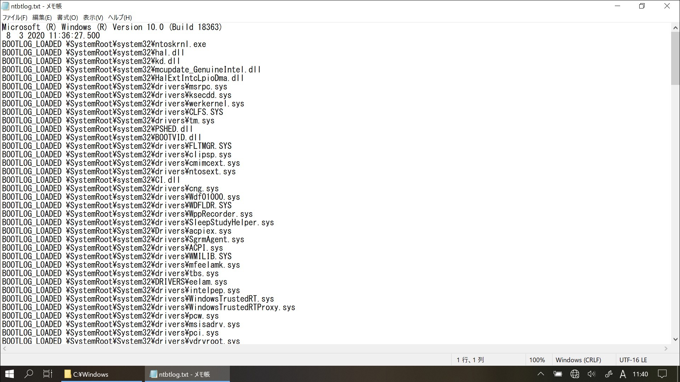Open the Action Center notification icon
Image resolution: width=680 pixels, height=382 pixels.
point(662,374)
